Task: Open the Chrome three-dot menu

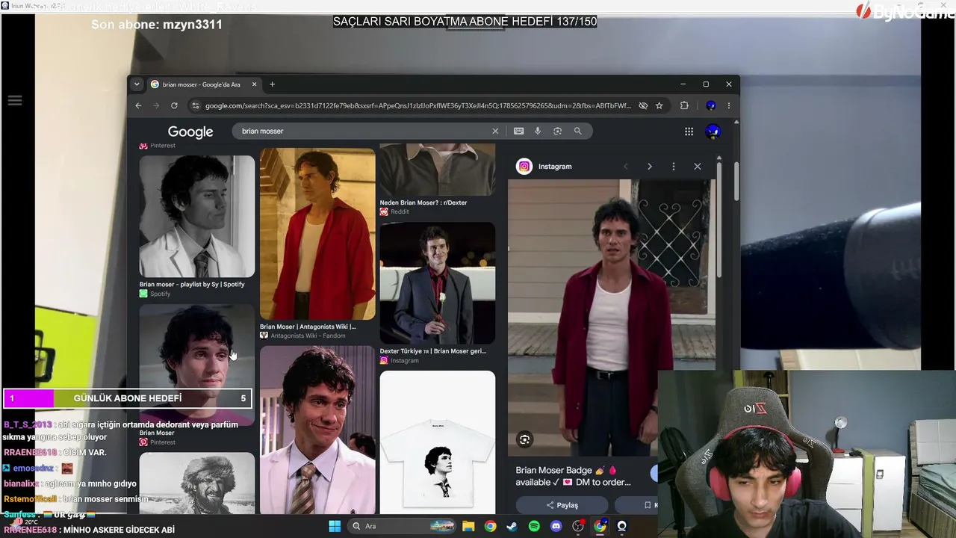Action: pos(728,106)
